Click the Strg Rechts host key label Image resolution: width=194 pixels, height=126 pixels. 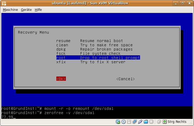coord(177,122)
